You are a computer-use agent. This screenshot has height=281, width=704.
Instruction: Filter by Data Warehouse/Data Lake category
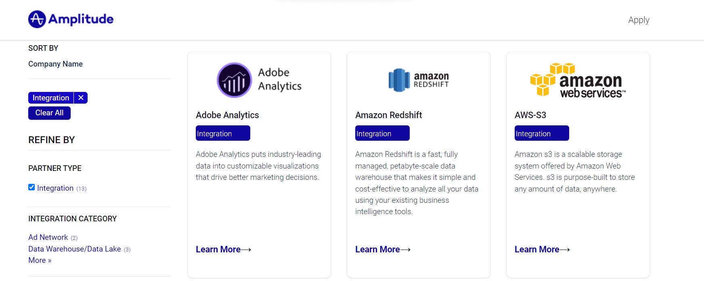pyautogui.click(x=75, y=249)
